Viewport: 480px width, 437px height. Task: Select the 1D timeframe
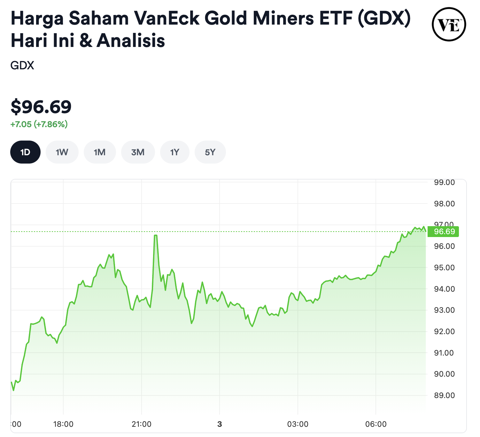tap(25, 152)
